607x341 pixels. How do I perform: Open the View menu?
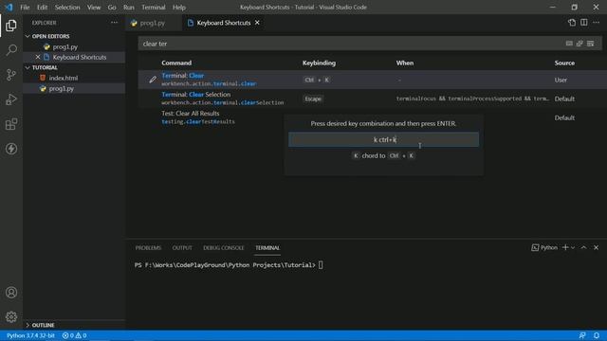94,7
